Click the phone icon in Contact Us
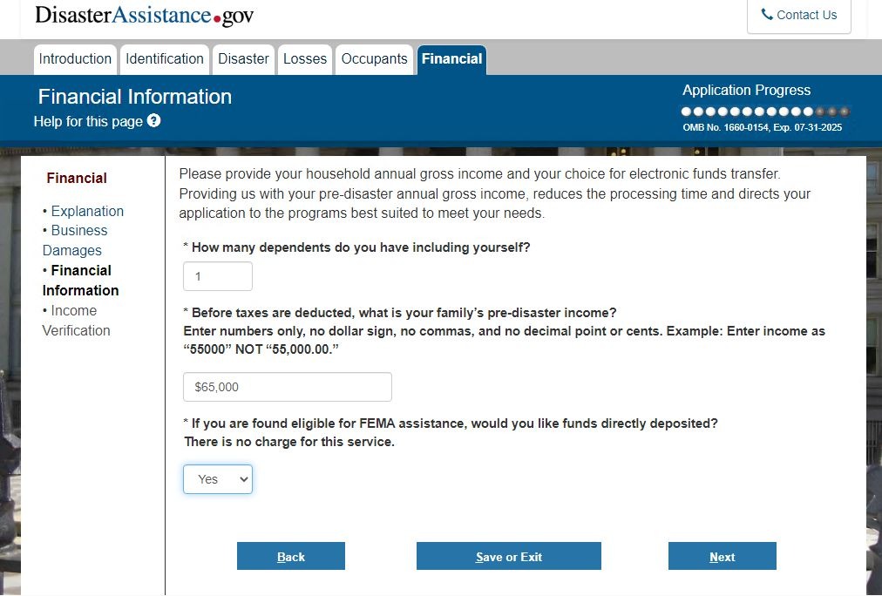Screen dimensions: 882x596 [767, 15]
